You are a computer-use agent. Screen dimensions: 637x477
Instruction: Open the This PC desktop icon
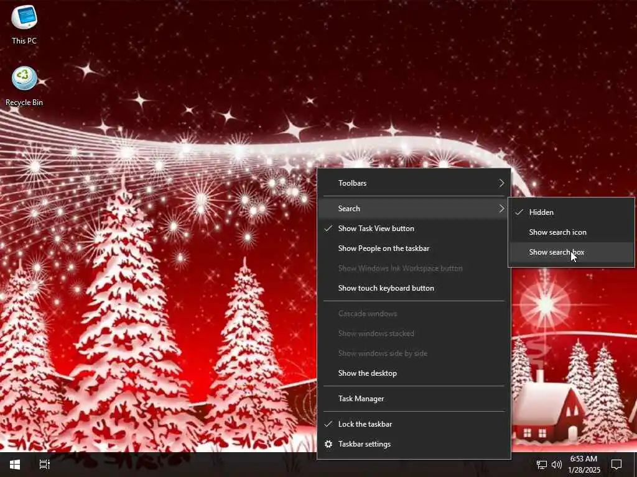pos(24,24)
